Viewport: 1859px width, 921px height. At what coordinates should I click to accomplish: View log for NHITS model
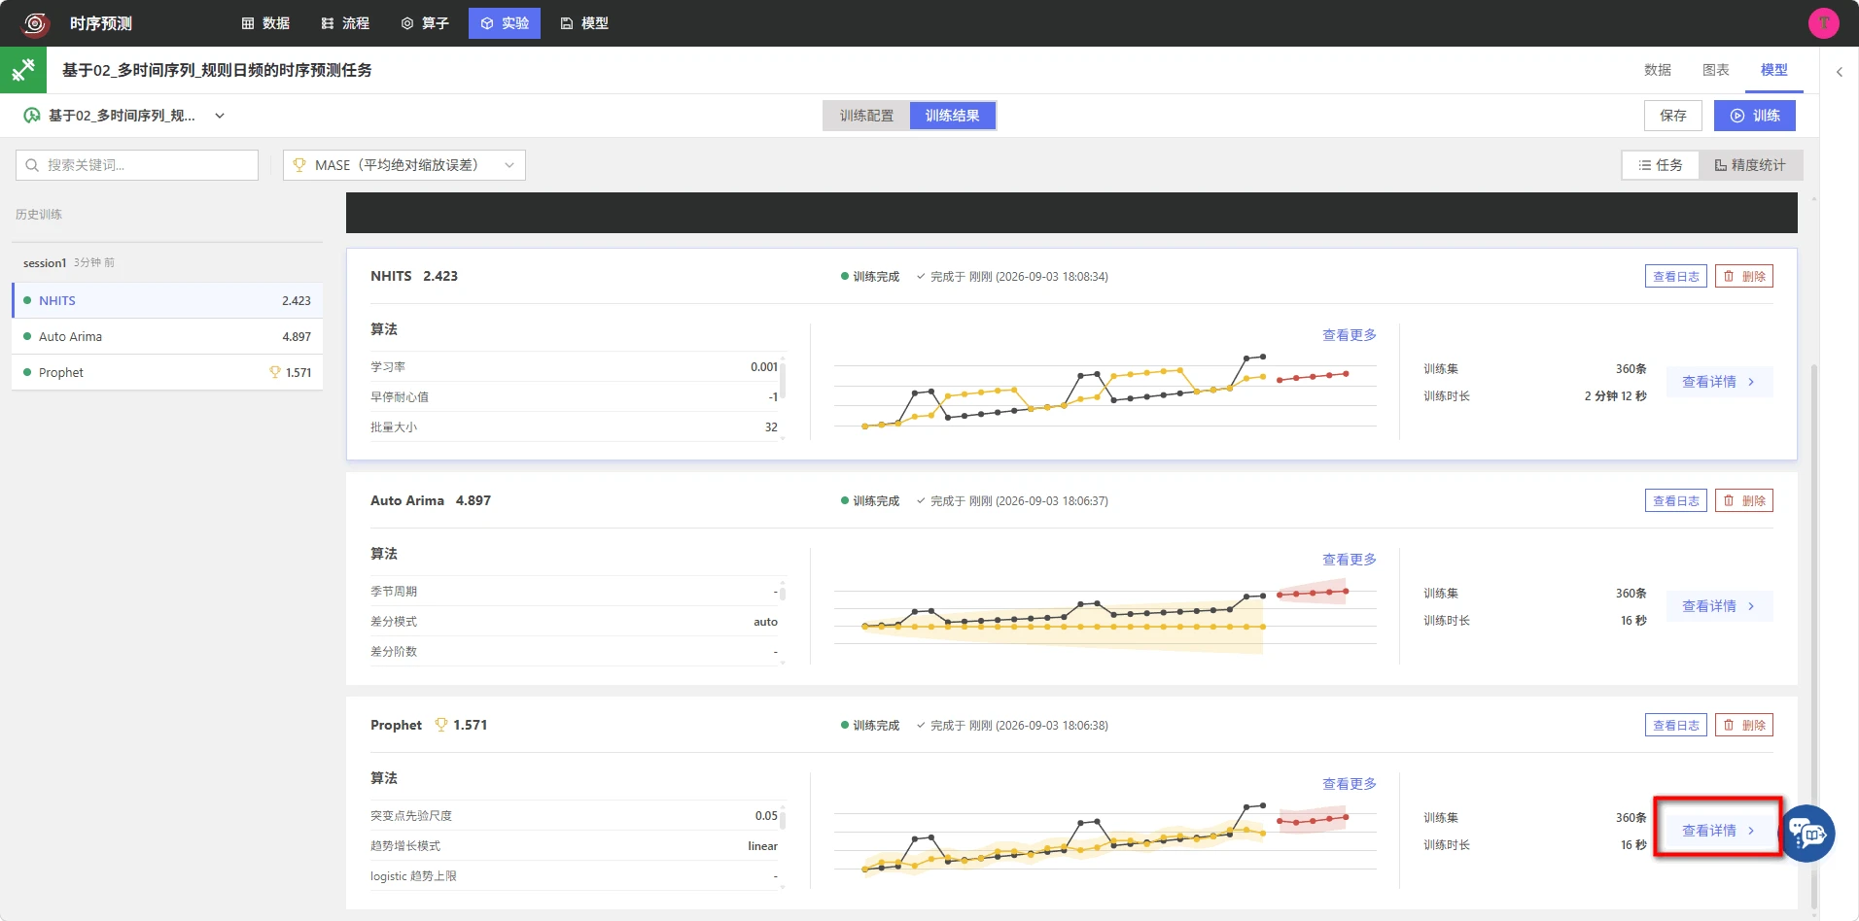point(1676,276)
